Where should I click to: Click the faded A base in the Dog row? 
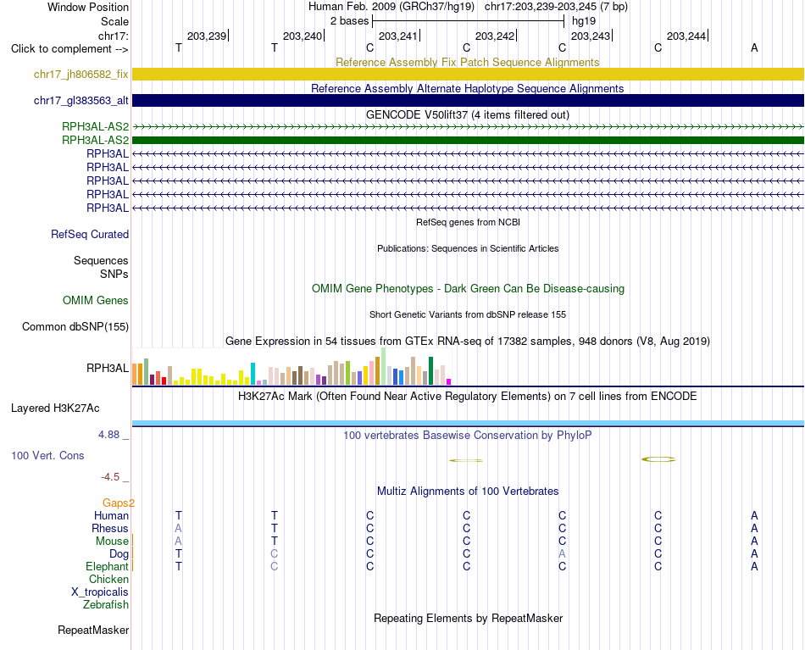562,554
